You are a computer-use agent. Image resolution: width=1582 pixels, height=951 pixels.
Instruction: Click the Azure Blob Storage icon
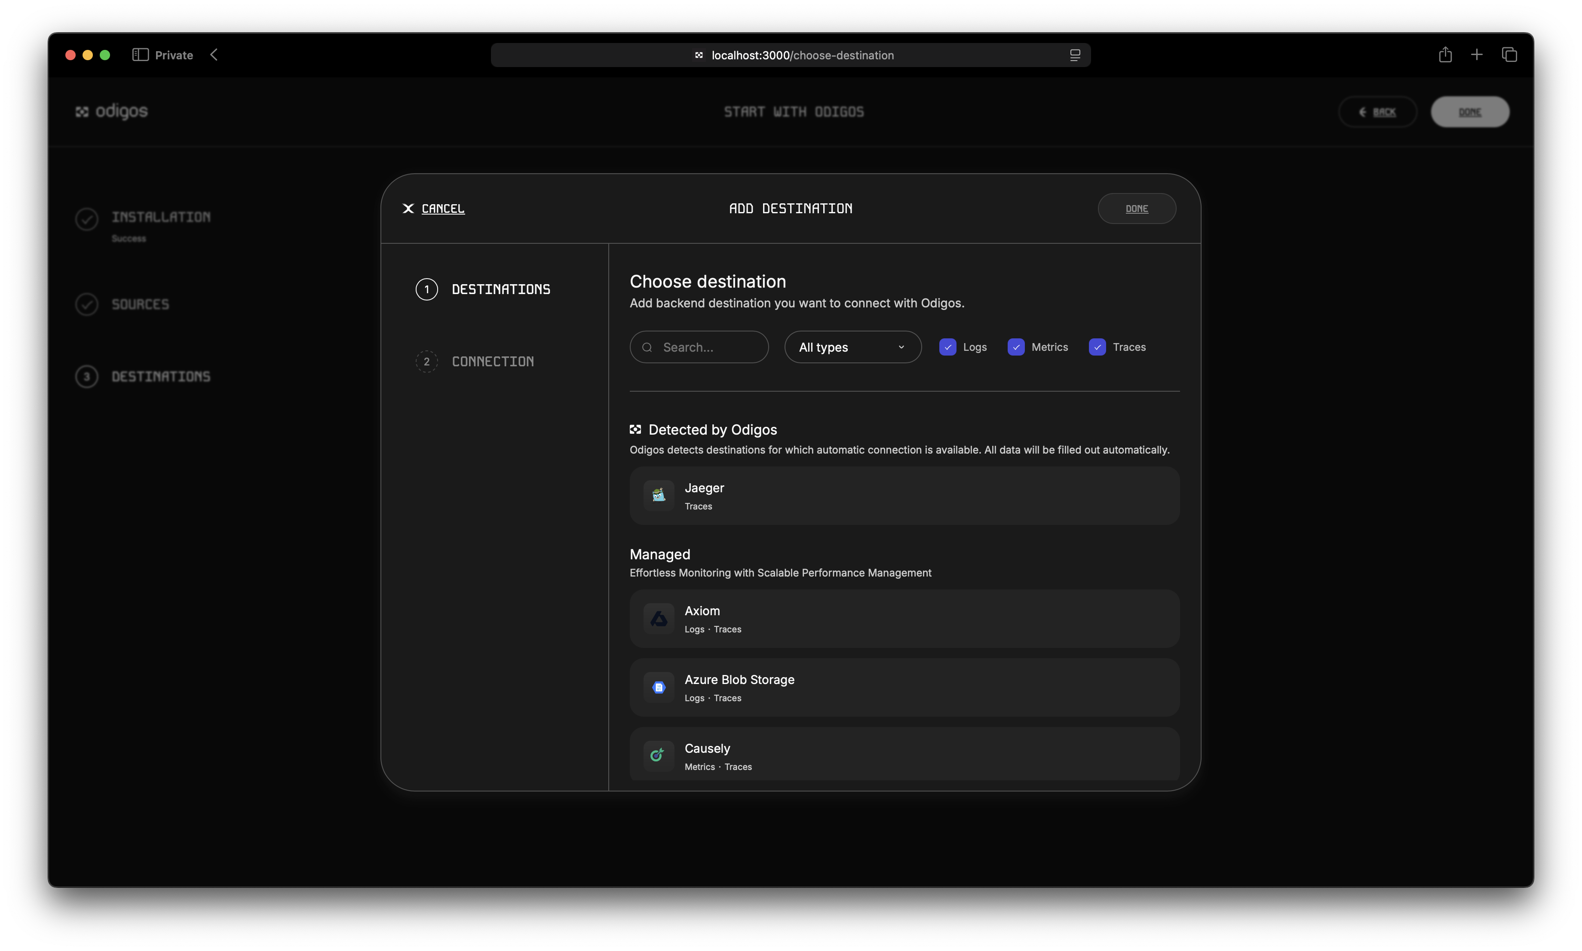(658, 687)
